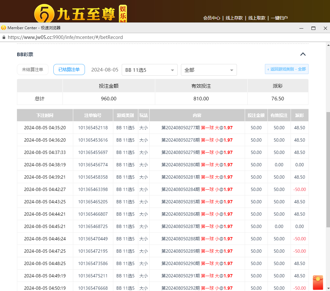Click the browser favicon in title bar
This screenshot has height=291, width=330.
4,28
